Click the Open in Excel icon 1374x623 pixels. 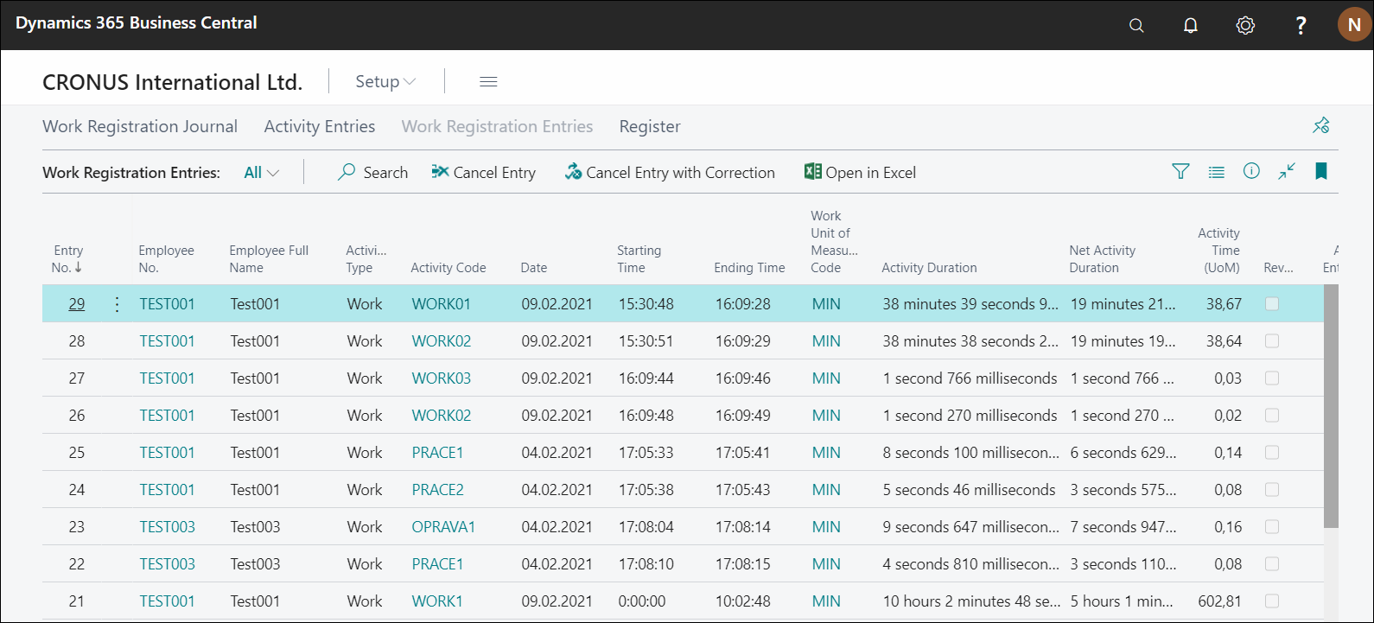point(812,172)
